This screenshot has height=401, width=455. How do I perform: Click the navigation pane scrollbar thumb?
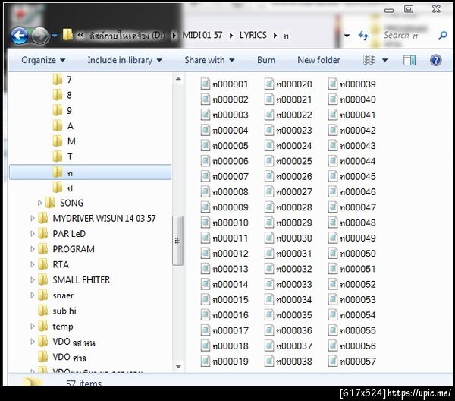pyautogui.click(x=177, y=241)
